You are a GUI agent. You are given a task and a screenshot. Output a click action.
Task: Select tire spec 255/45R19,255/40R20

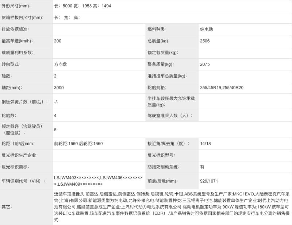(222, 88)
